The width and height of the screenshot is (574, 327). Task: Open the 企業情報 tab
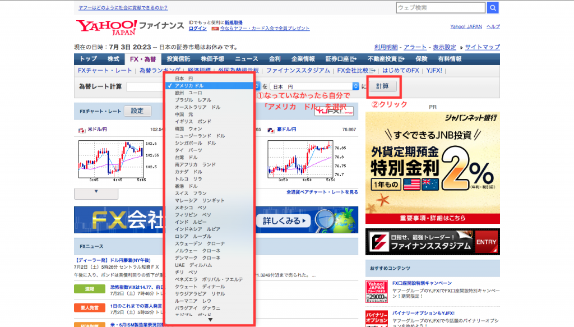click(x=303, y=59)
